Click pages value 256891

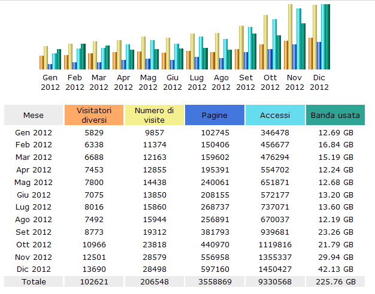click(x=215, y=220)
